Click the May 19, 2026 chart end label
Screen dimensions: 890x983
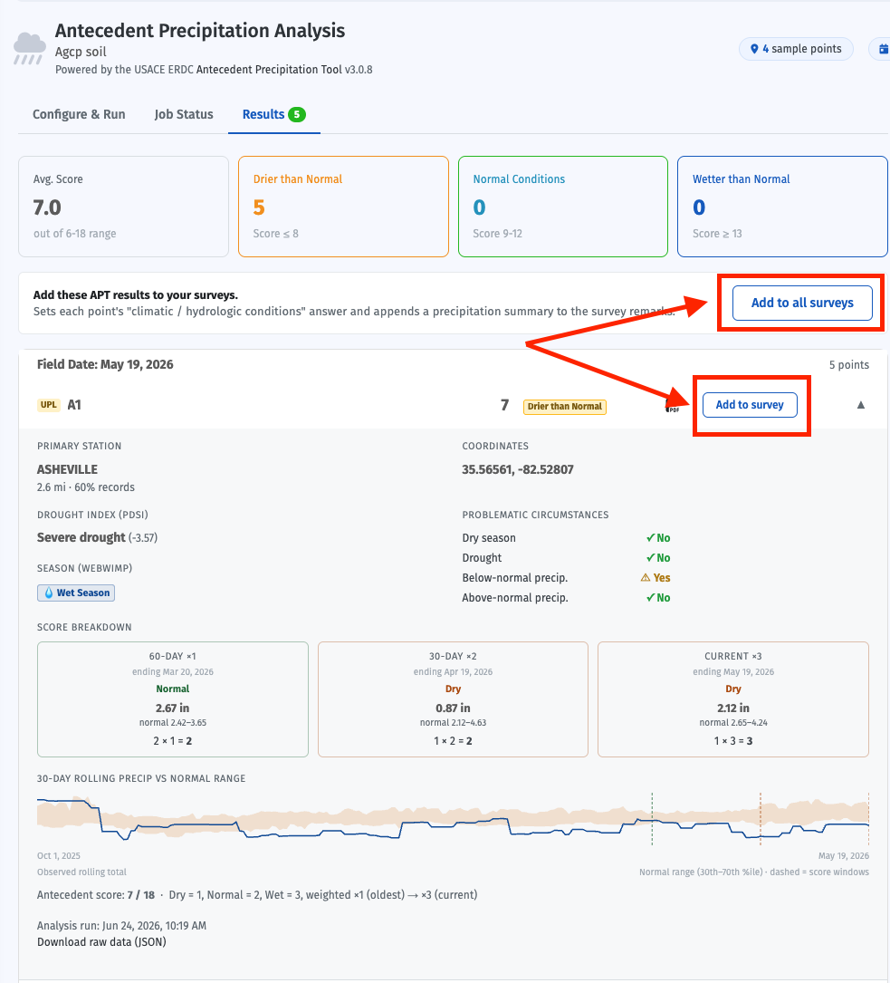[x=844, y=856]
